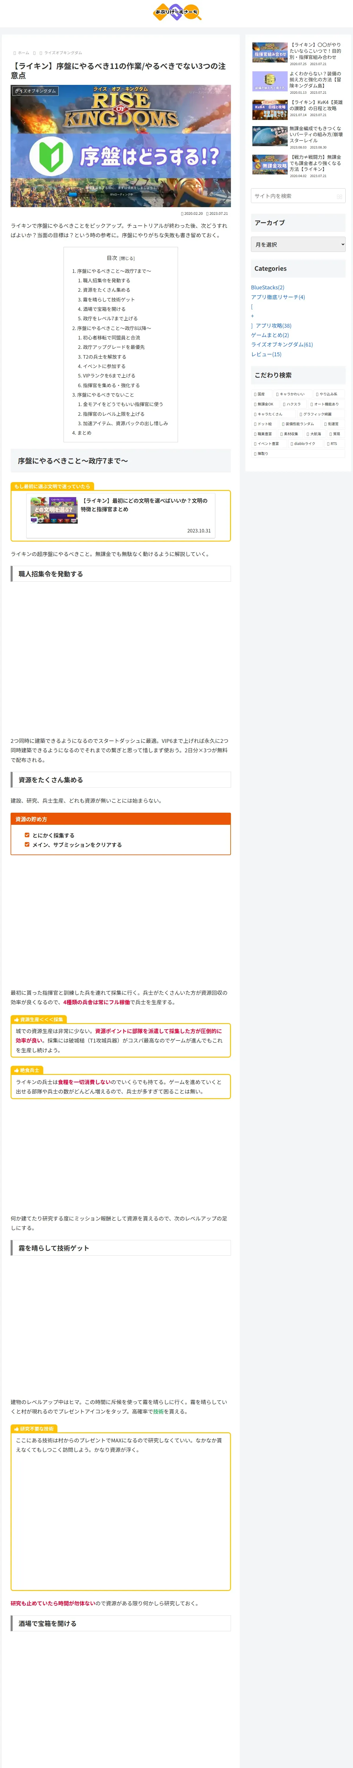
Task: Click the site logo at page top
Action: 176,12
